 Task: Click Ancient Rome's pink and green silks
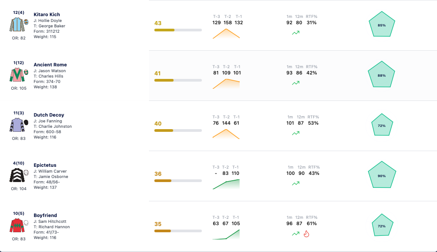point(17,75)
